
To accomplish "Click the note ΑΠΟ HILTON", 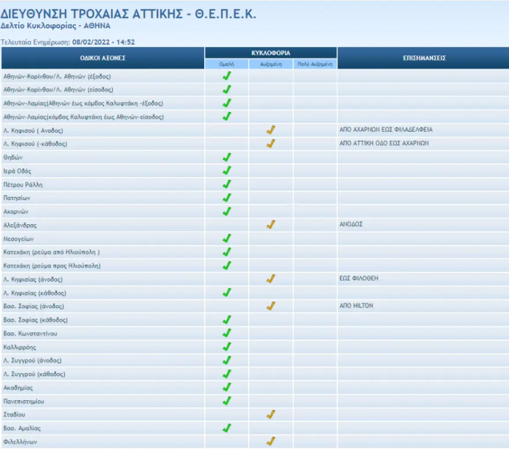I will pyautogui.click(x=356, y=306).
